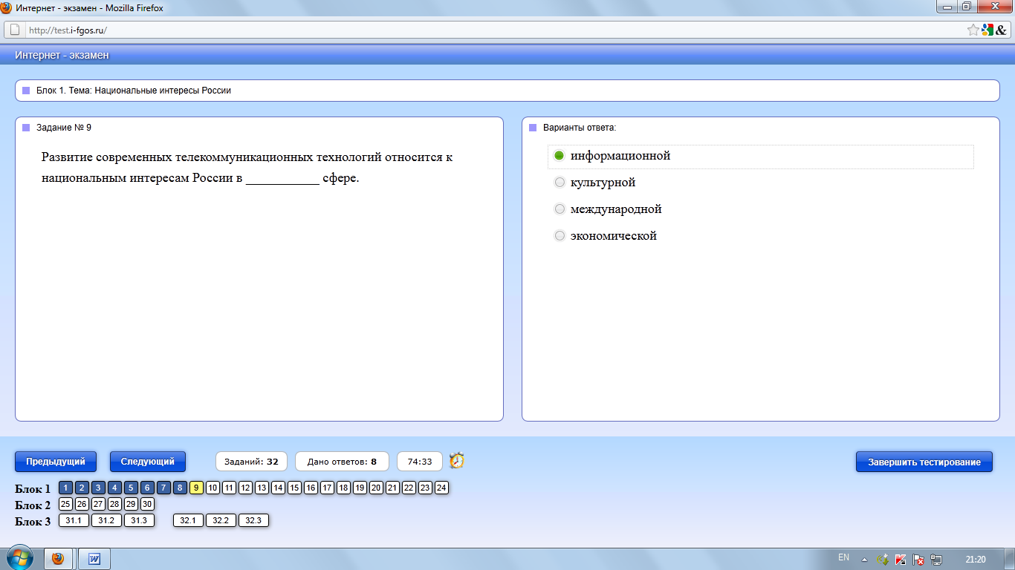Jump to question 29 in Блок 2
The image size is (1015, 570).
pyautogui.click(x=131, y=504)
